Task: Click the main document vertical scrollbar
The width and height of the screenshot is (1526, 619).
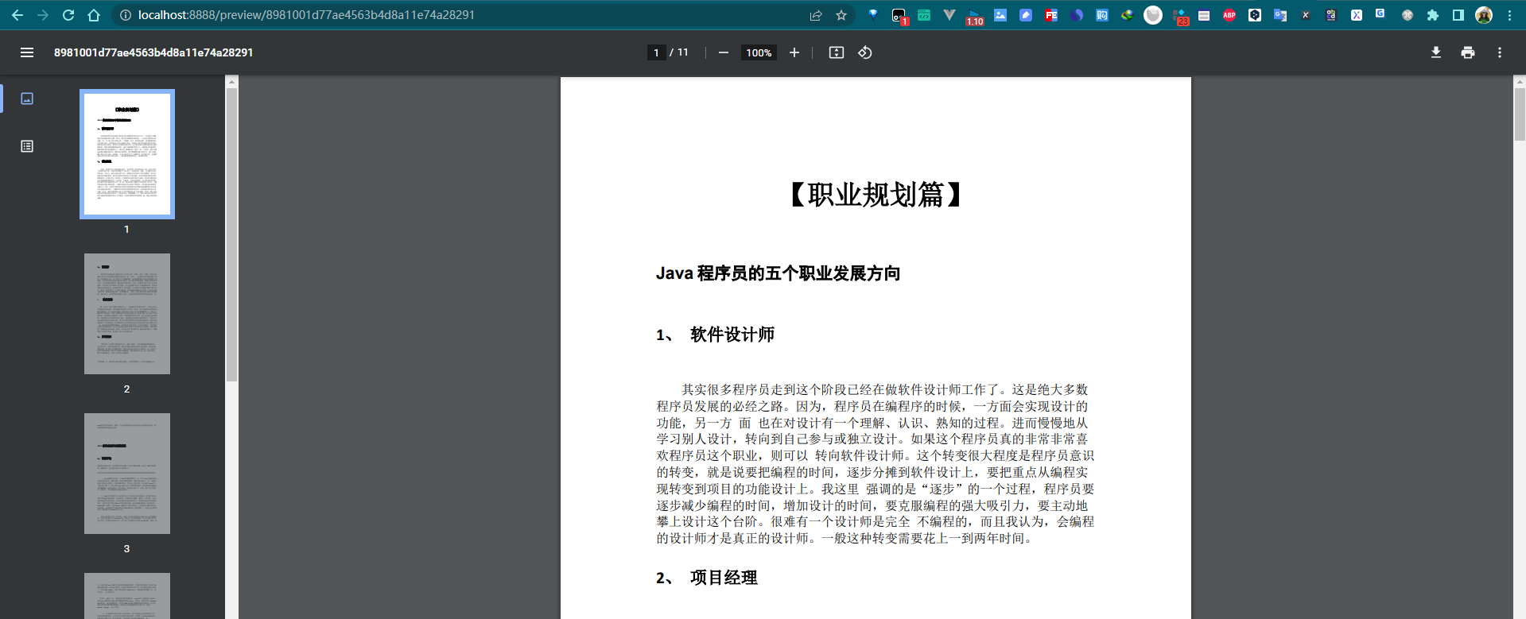Action: tap(1520, 114)
